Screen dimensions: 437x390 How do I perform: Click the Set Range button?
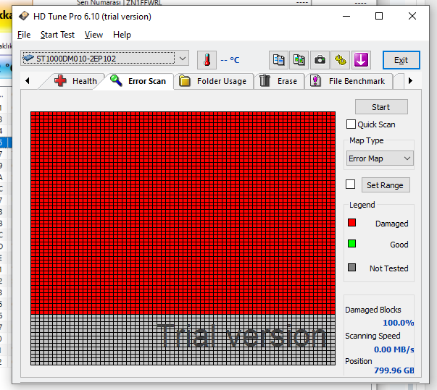click(386, 185)
